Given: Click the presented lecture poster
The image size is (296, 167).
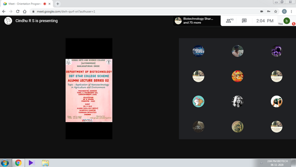Looking at the screenshot, I should click(x=89, y=90).
